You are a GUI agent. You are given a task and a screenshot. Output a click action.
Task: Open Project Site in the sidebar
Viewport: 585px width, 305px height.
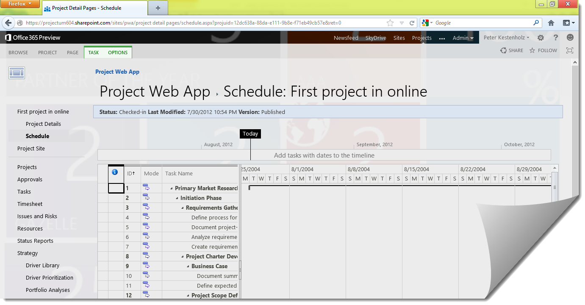click(x=31, y=148)
